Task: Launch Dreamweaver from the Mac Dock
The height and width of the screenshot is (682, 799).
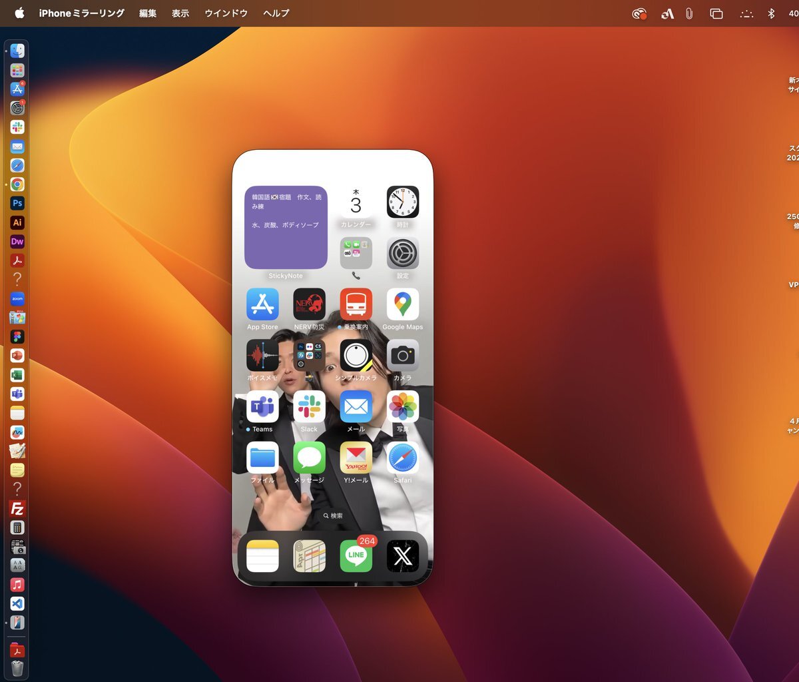Action: (x=17, y=242)
